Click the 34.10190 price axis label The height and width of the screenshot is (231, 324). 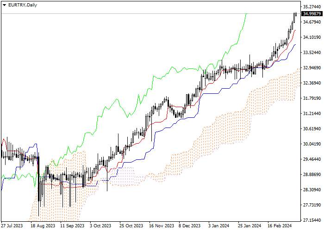[312, 37]
